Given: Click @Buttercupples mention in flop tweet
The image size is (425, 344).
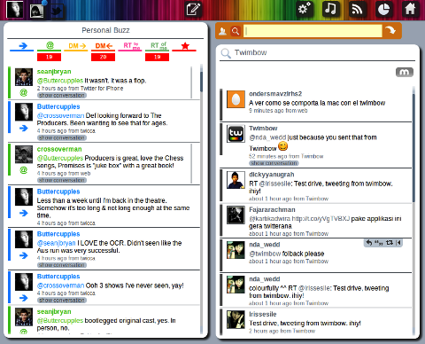Looking at the screenshot, I should click(60, 81).
